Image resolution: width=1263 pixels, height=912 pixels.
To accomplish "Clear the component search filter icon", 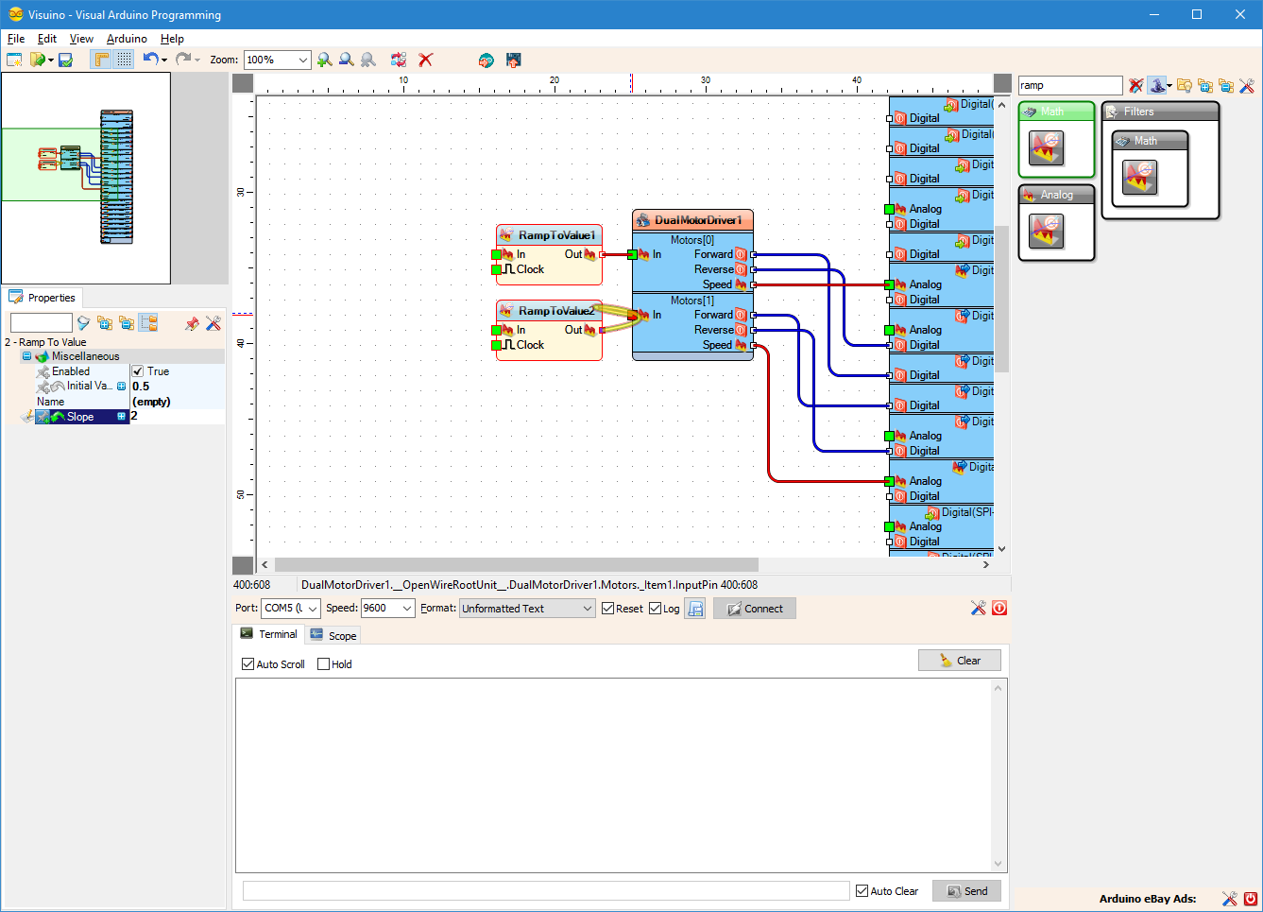I will (x=1135, y=85).
